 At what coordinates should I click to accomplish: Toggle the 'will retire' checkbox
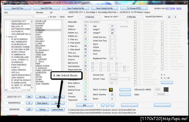pyautogui.click(x=118, y=26)
